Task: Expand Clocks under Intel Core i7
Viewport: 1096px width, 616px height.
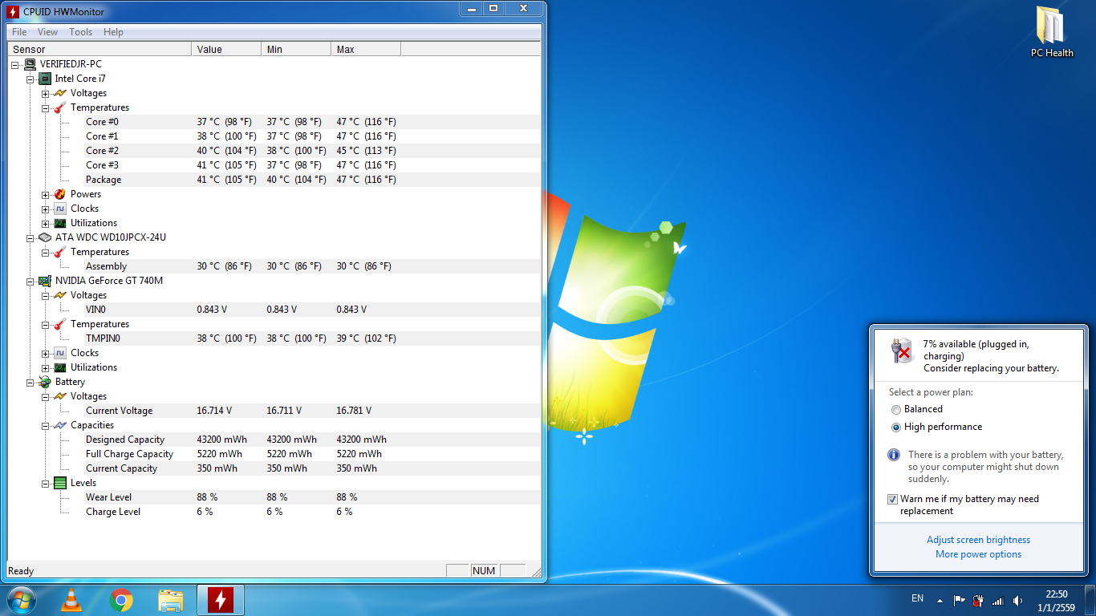Action: coord(46,209)
